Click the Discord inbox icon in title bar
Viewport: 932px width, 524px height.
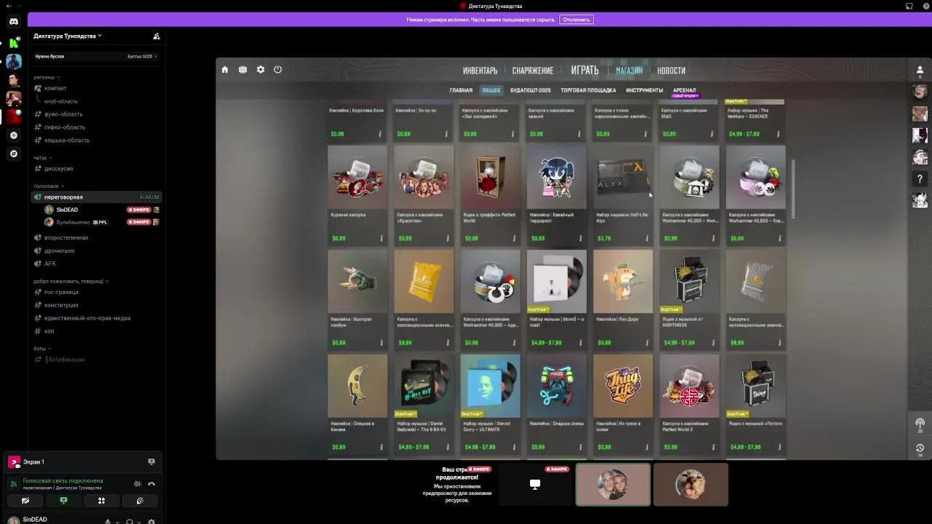coord(909,6)
